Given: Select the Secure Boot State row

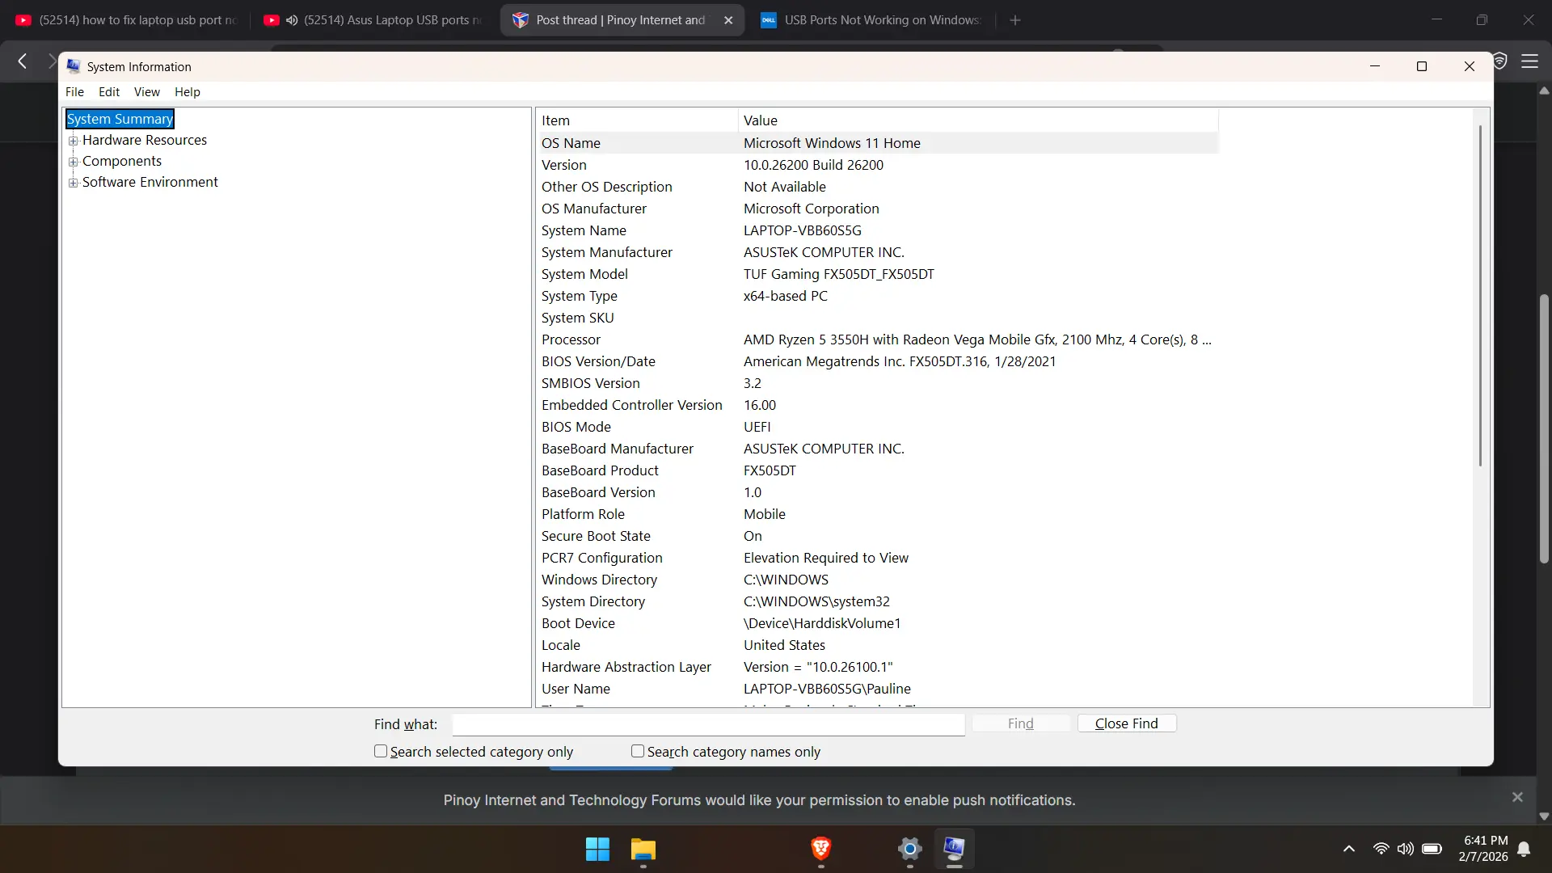Looking at the screenshot, I should tap(879, 536).
